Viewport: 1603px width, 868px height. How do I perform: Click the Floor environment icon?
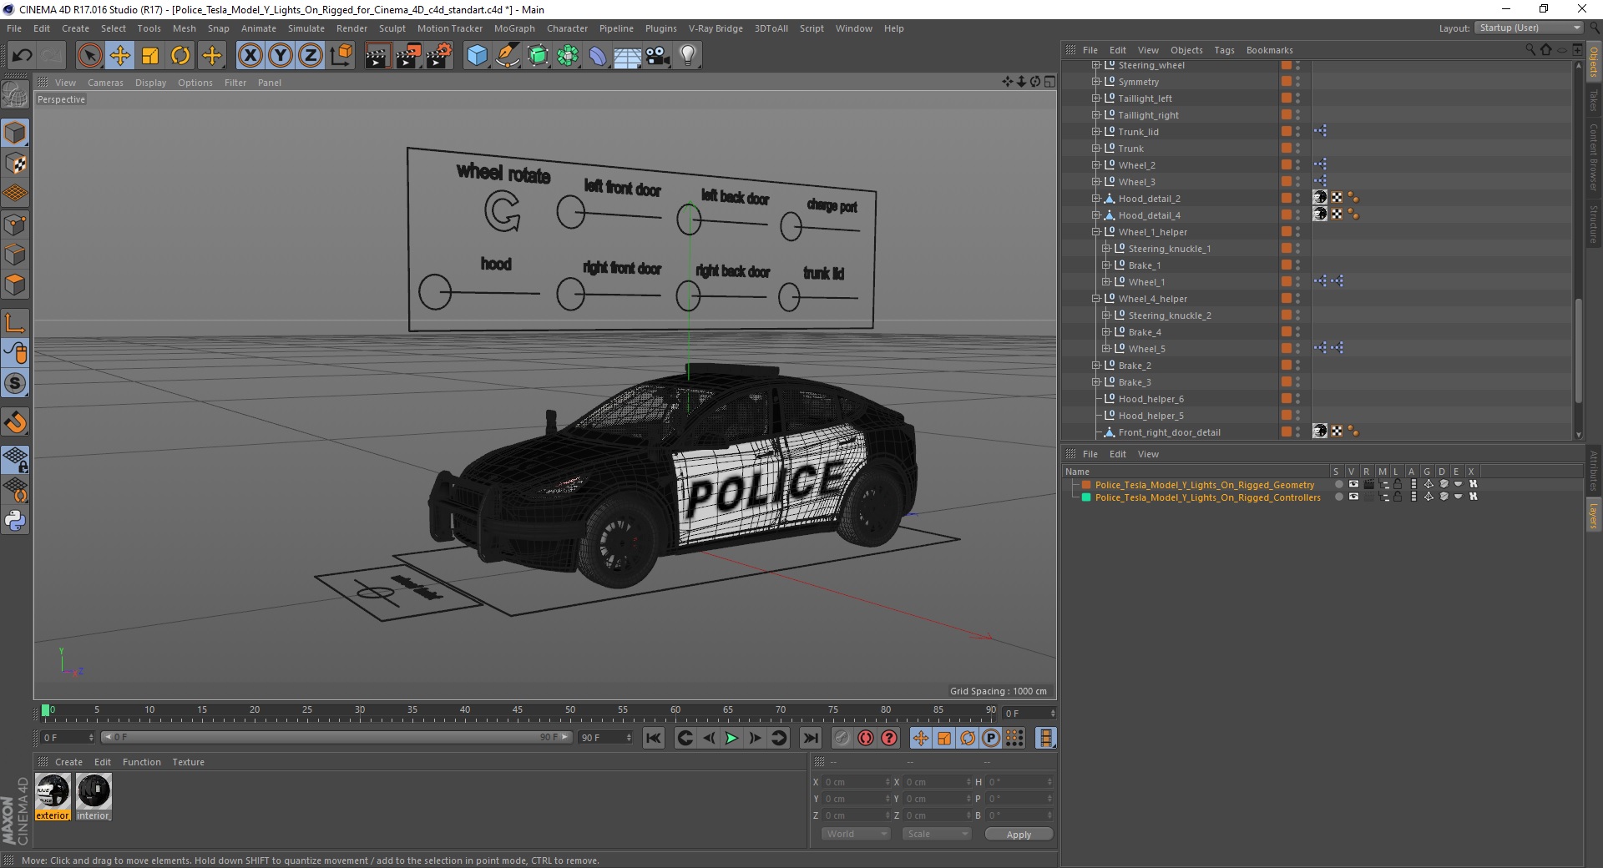coord(628,56)
